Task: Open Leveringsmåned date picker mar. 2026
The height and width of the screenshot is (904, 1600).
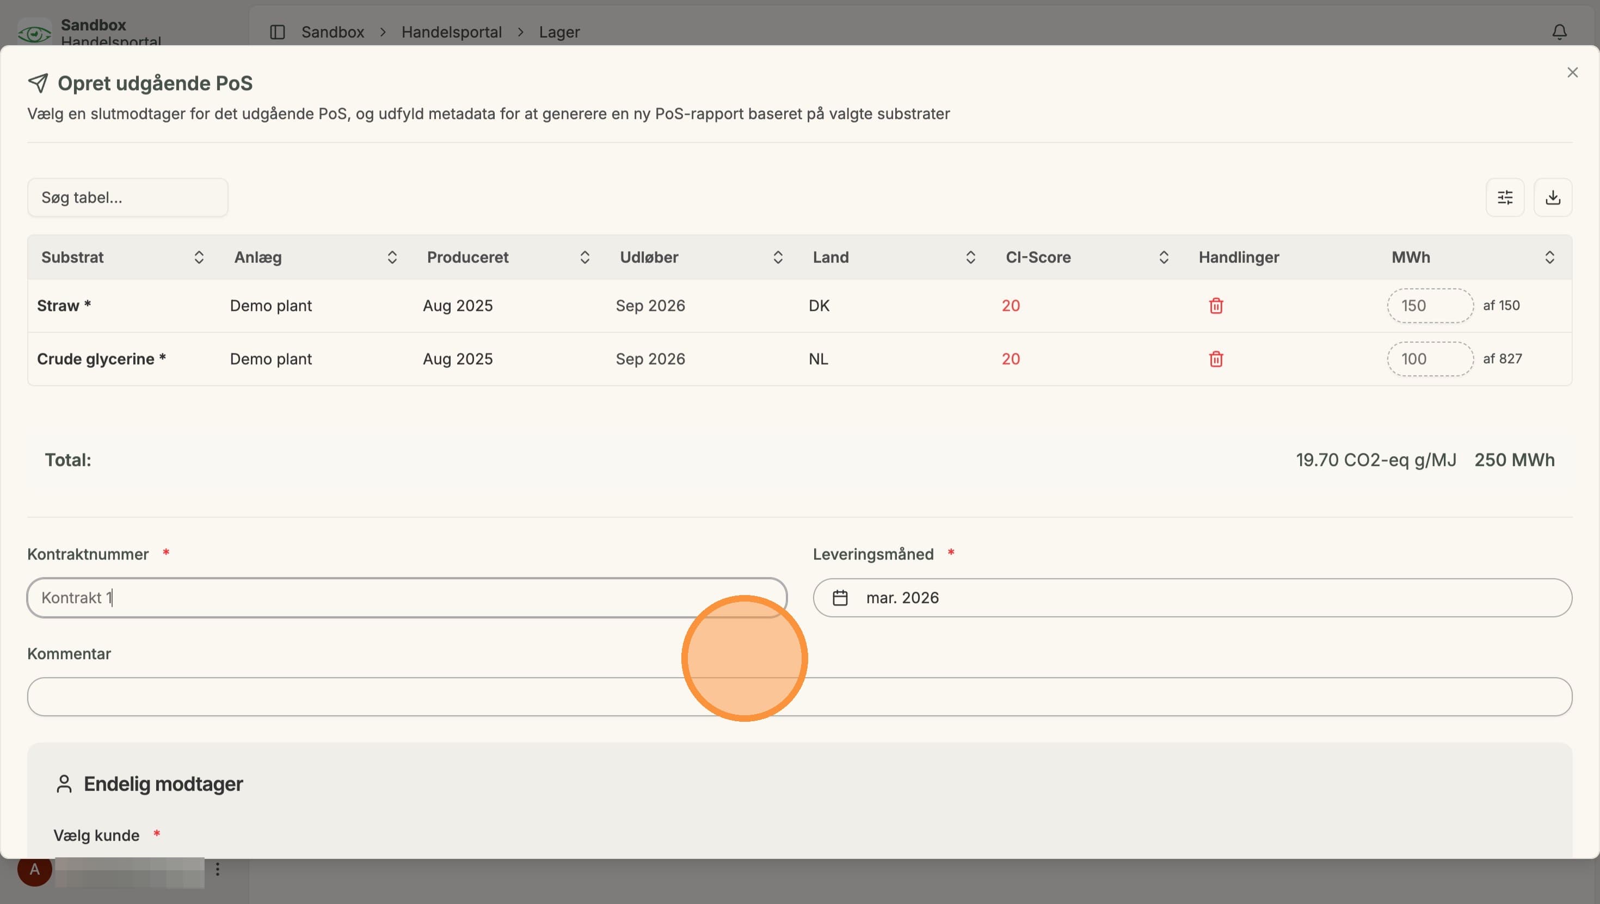Action: click(x=1192, y=597)
